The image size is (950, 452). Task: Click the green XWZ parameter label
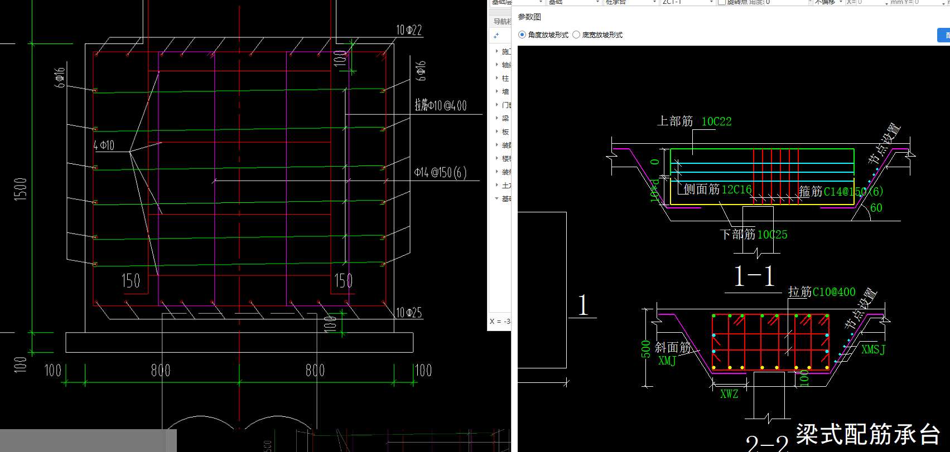coord(729,394)
